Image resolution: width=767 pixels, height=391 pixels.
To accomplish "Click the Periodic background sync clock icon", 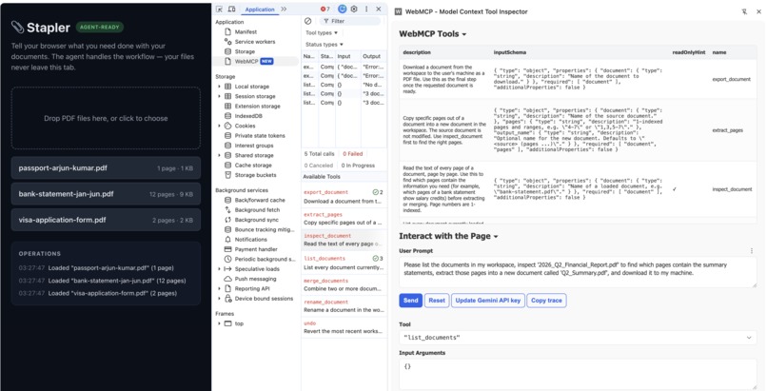I will tap(228, 259).
